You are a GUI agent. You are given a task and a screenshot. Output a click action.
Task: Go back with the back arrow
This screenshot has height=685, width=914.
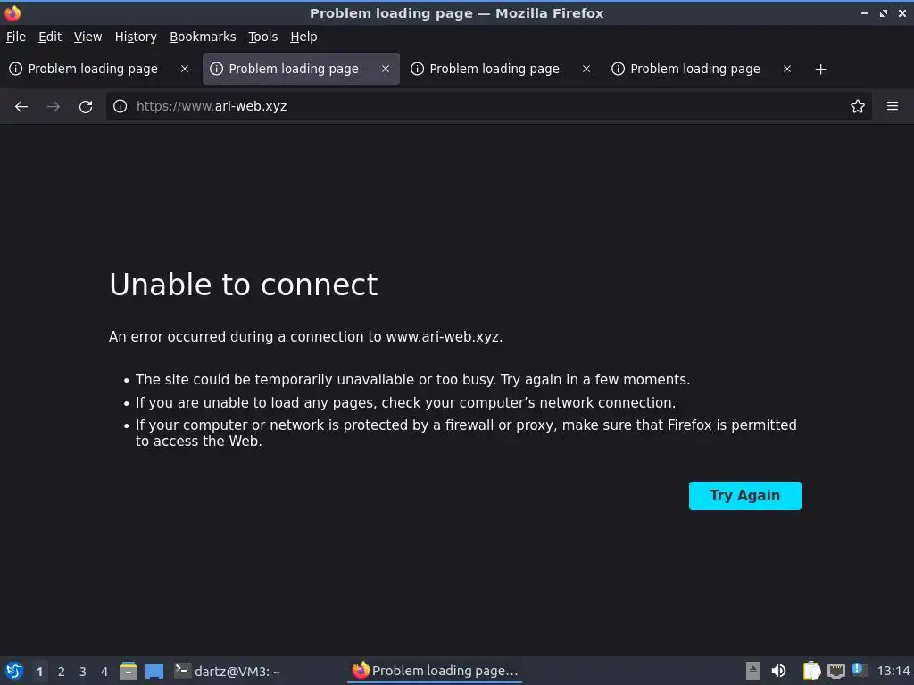click(x=21, y=107)
